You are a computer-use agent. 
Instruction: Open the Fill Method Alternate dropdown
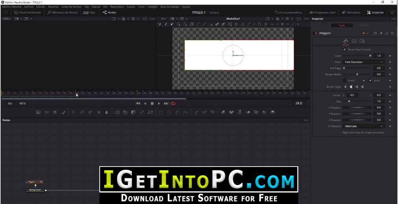coord(363,126)
